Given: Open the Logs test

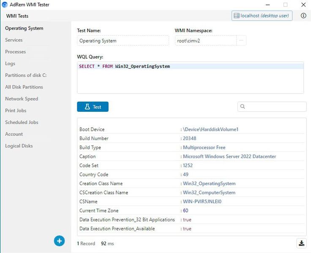Looking at the screenshot, I should click(x=10, y=64).
